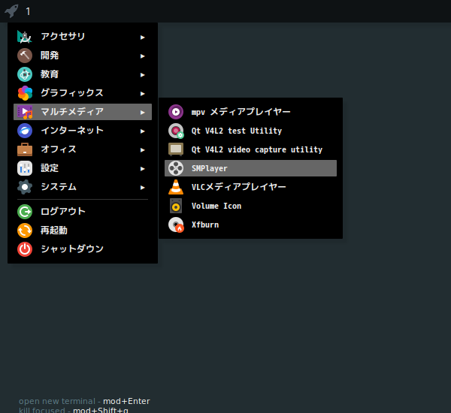Click the Volume Icon speaker icon
Image resolution: width=451 pixels, height=413 pixels.
[176, 206]
